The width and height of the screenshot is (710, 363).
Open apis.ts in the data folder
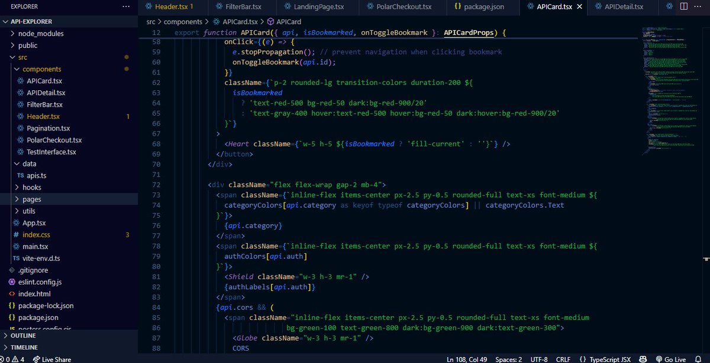click(35, 175)
